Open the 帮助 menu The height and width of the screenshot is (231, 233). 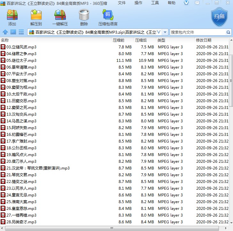coord(172,3)
